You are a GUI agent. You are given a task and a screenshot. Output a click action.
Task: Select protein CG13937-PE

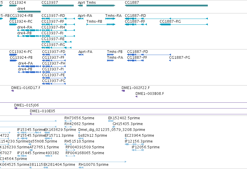54,75
